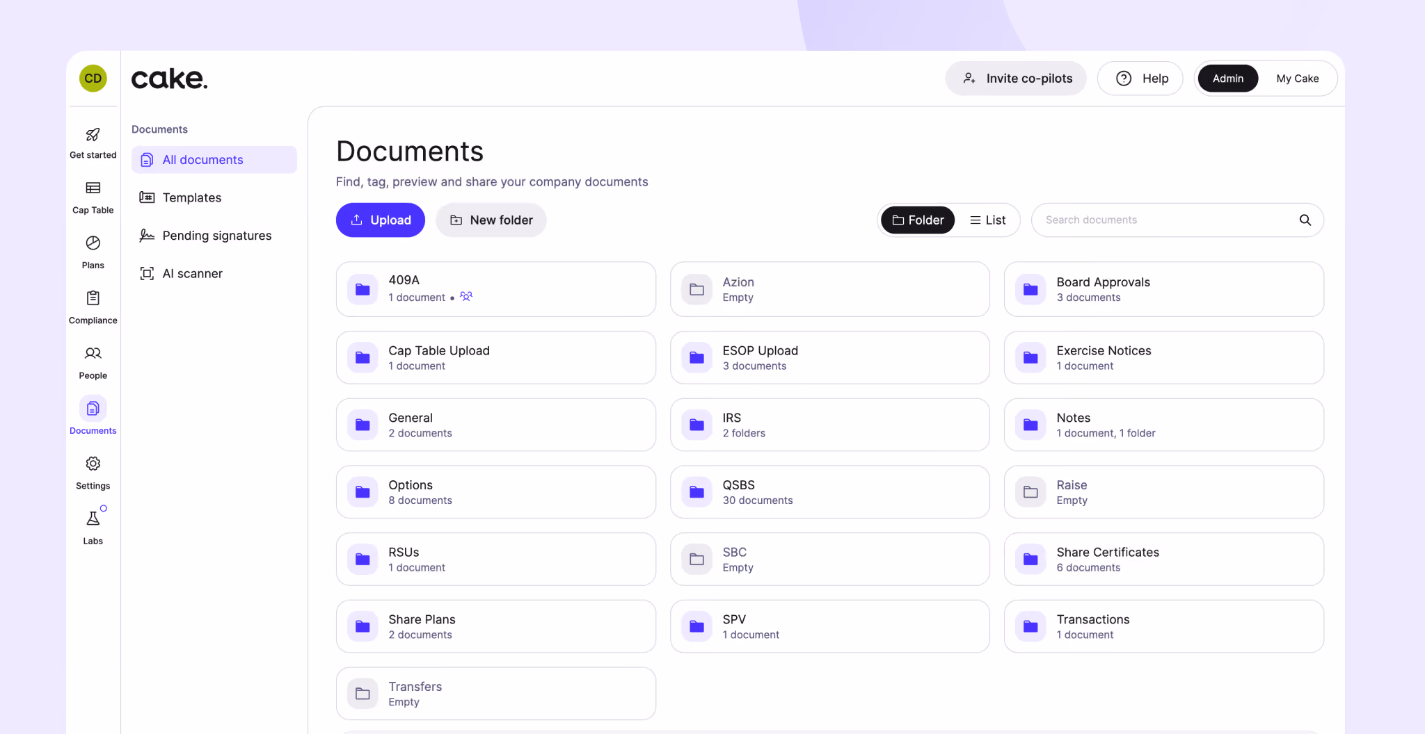Open the 'Exercise Notices' folder name
The width and height of the screenshot is (1425, 734).
tap(1104, 351)
